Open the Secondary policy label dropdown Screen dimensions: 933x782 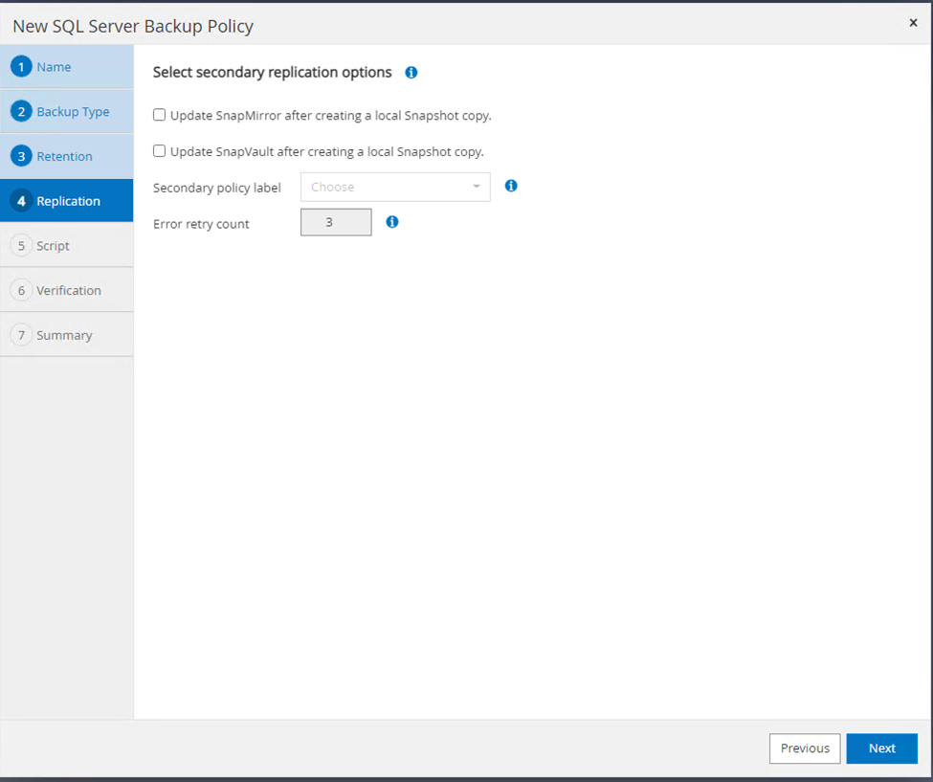394,187
